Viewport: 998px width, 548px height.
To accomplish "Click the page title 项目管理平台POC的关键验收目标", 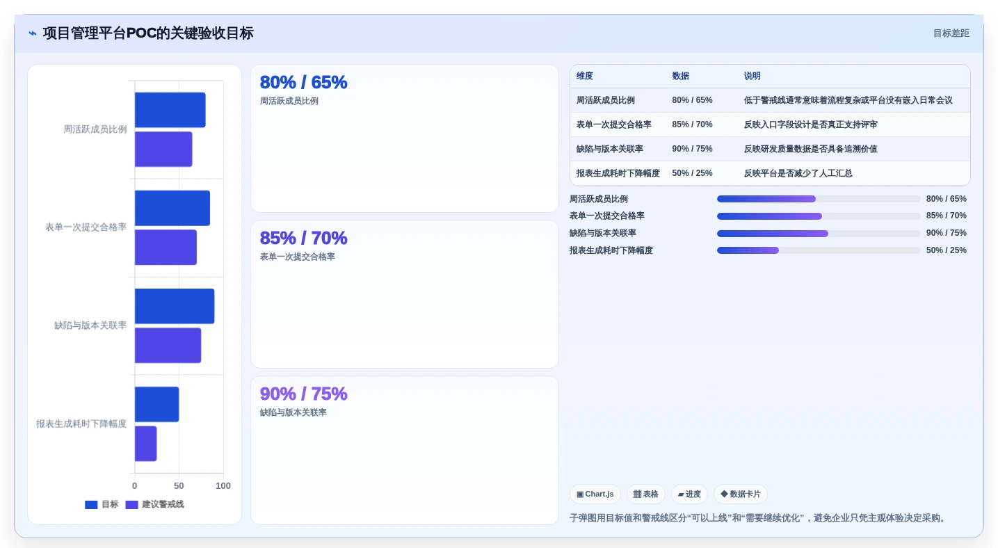I will point(148,33).
